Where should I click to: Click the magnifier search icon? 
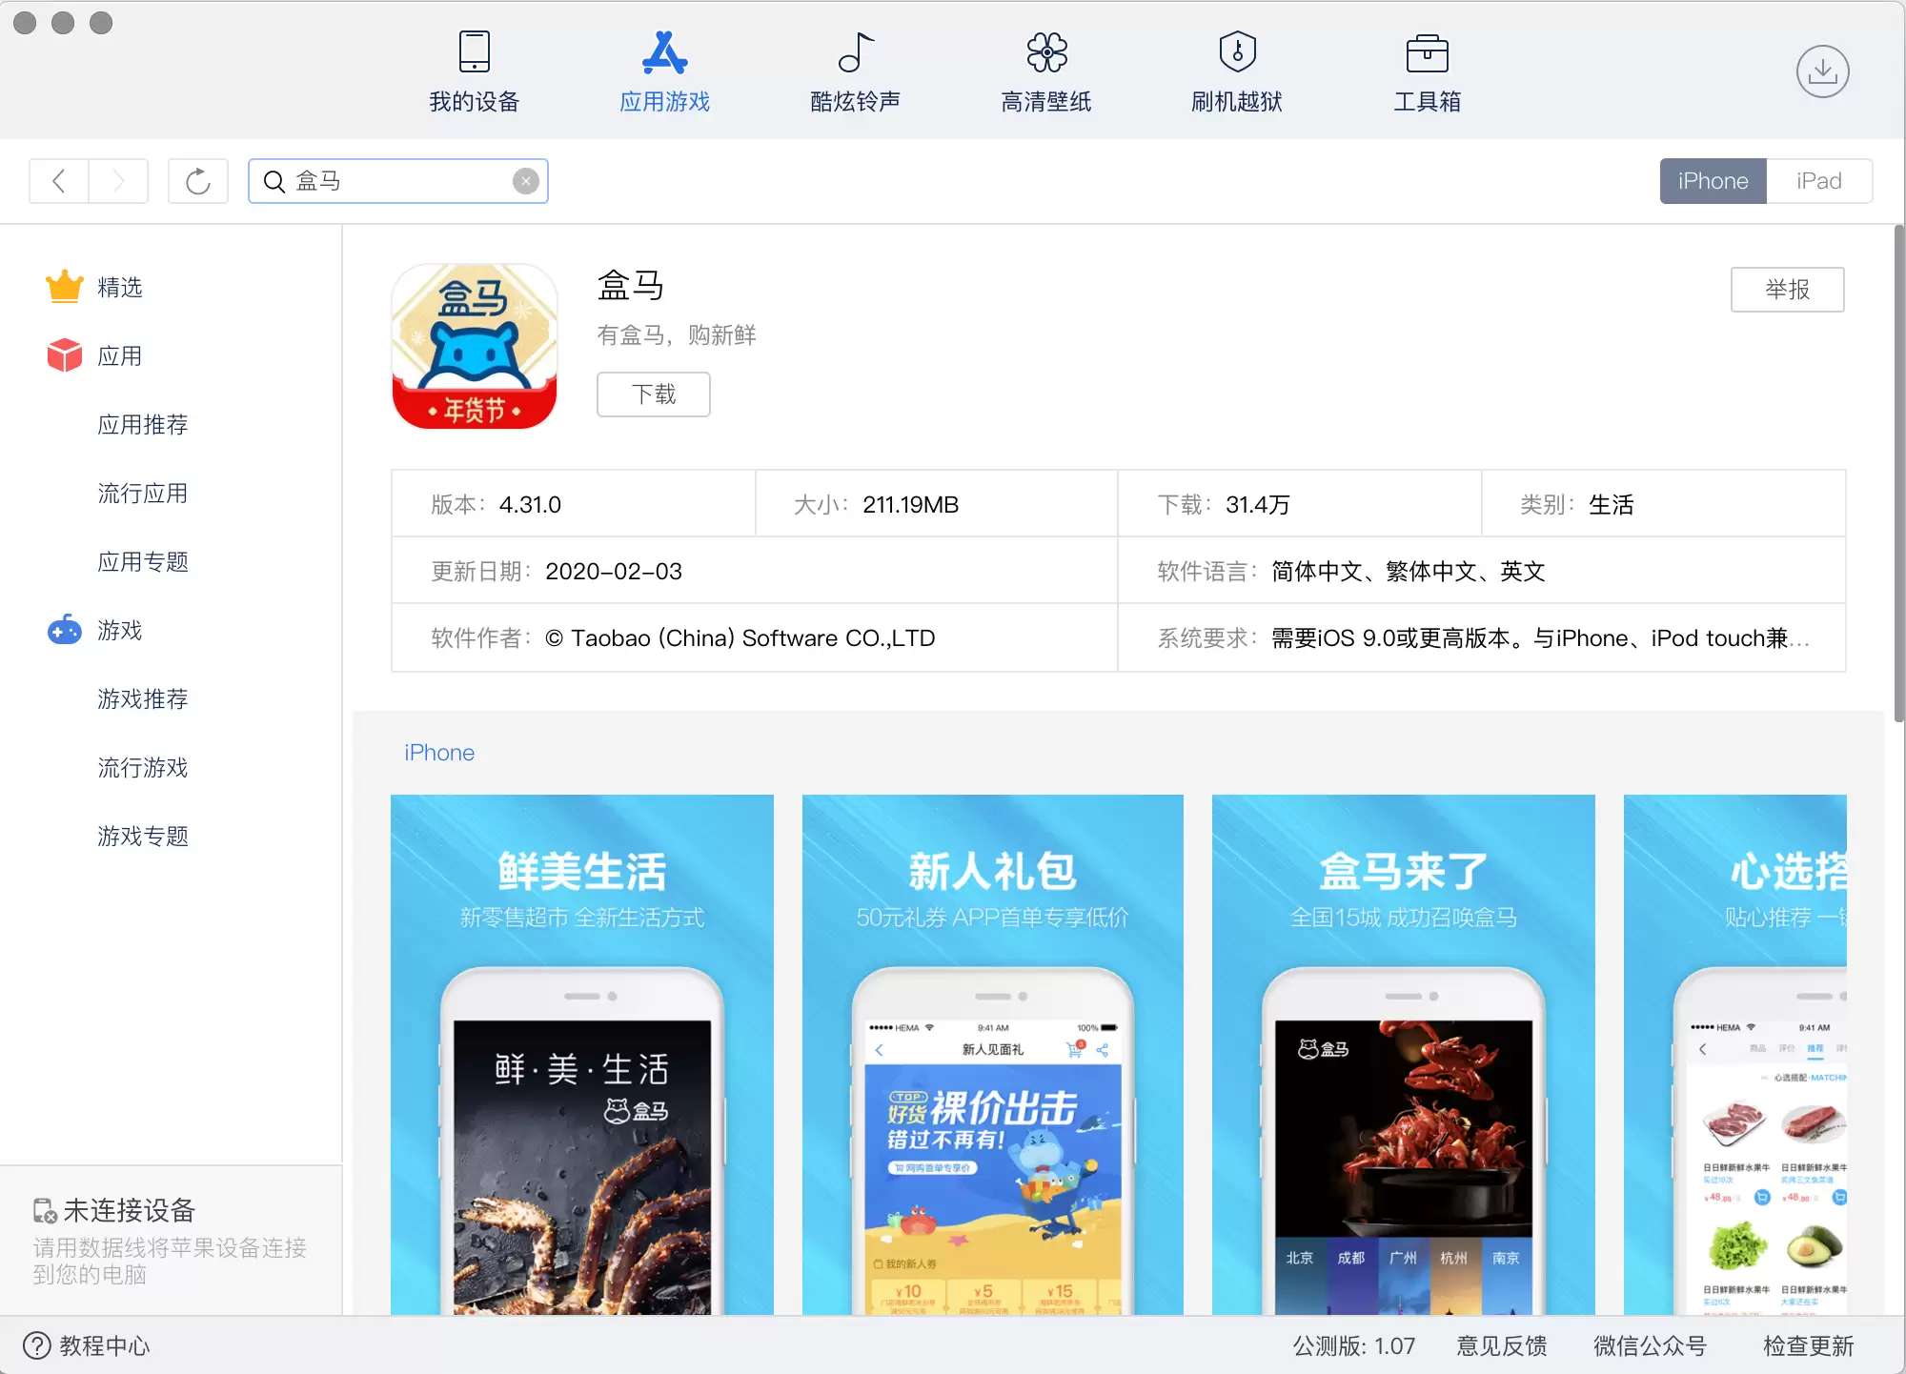click(x=274, y=181)
